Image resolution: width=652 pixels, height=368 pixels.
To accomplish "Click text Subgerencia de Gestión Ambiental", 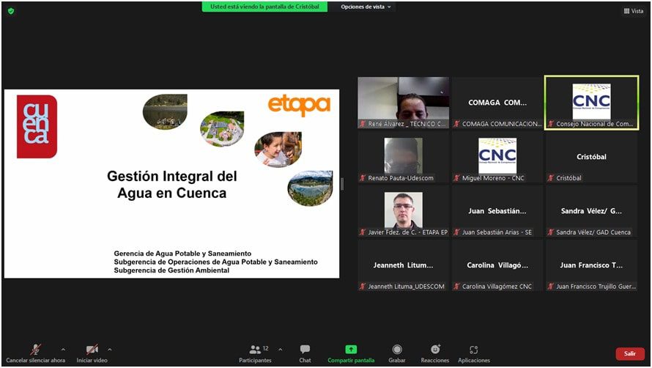I will pos(171,271).
